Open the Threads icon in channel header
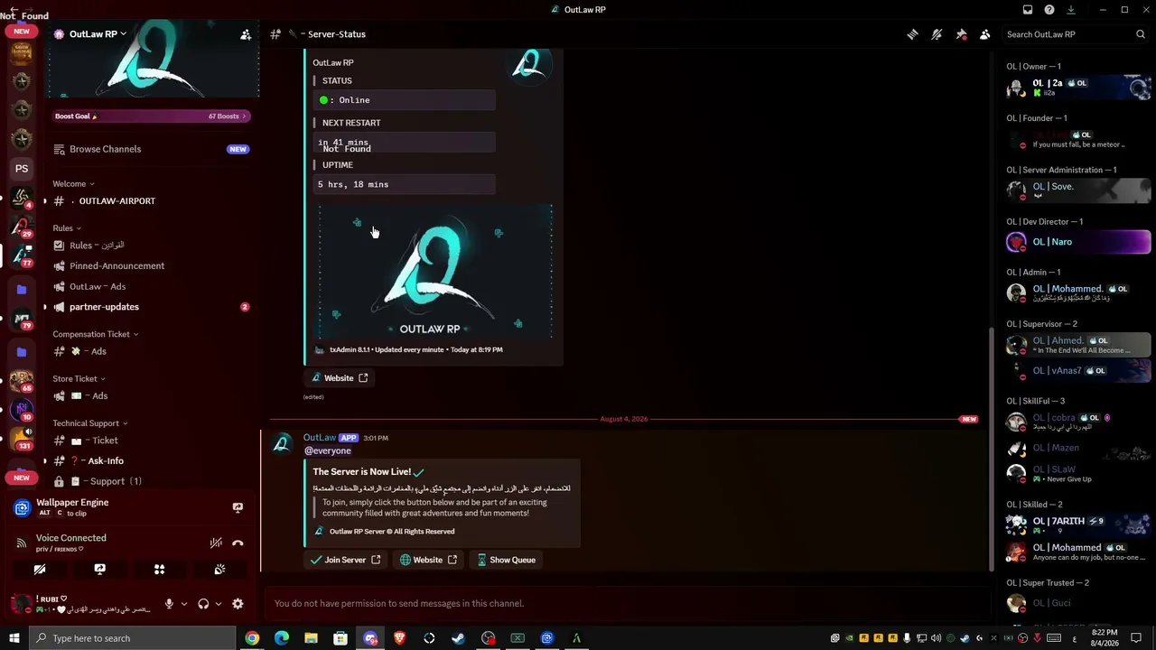The height and width of the screenshot is (650, 1156). pyautogui.click(x=912, y=34)
